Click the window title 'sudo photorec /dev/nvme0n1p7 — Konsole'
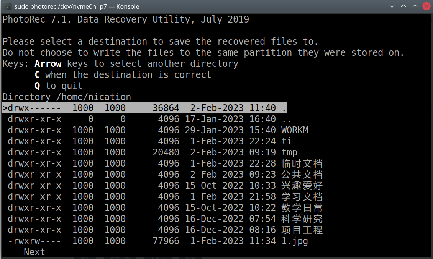433x259 pixels. pyautogui.click(x=77, y=6)
